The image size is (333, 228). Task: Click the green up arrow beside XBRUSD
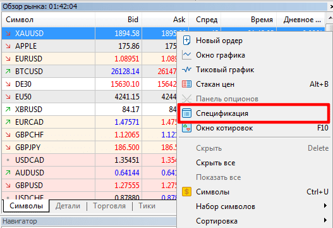pos(8,109)
